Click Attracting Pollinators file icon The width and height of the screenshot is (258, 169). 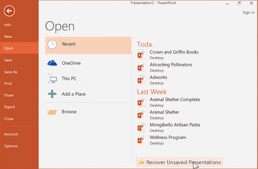pos(141,67)
